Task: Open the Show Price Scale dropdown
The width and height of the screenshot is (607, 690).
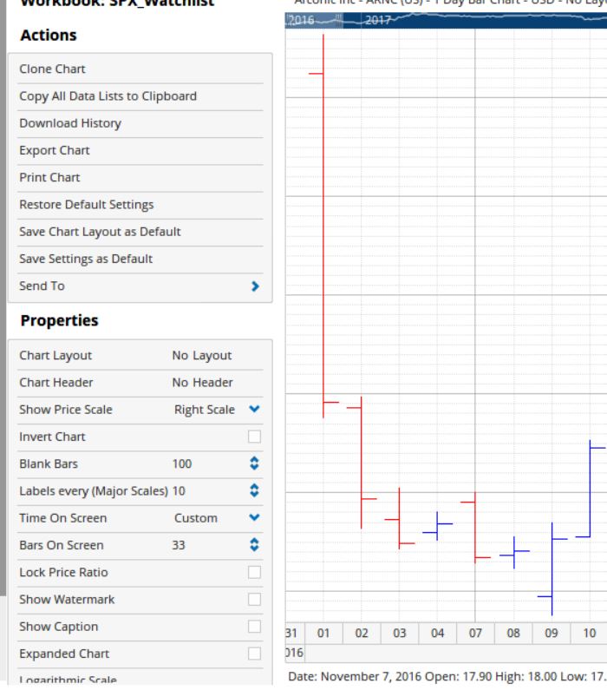Action: point(254,410)
